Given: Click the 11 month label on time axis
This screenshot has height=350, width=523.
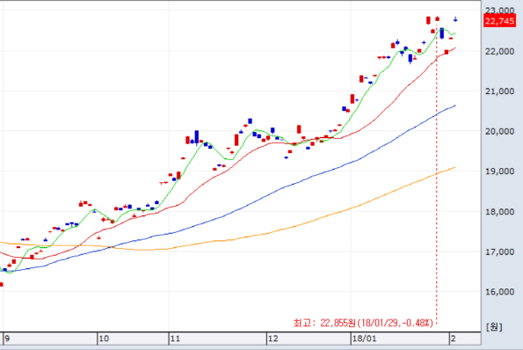Looking at the screenshot, I should click(175, 339).
